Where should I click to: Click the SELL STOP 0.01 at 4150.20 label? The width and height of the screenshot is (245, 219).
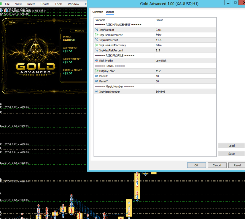pos(14,152)
